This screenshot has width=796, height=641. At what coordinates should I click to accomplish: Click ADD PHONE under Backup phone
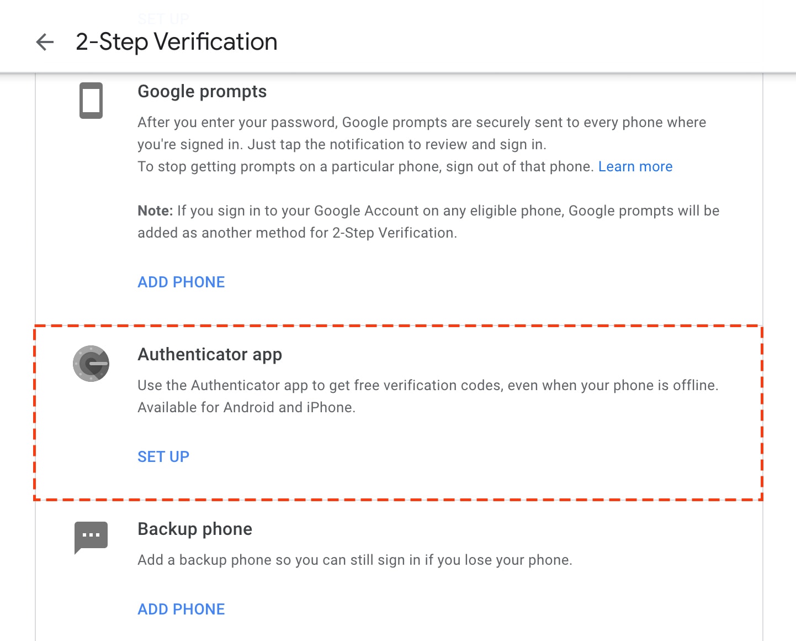181,609
